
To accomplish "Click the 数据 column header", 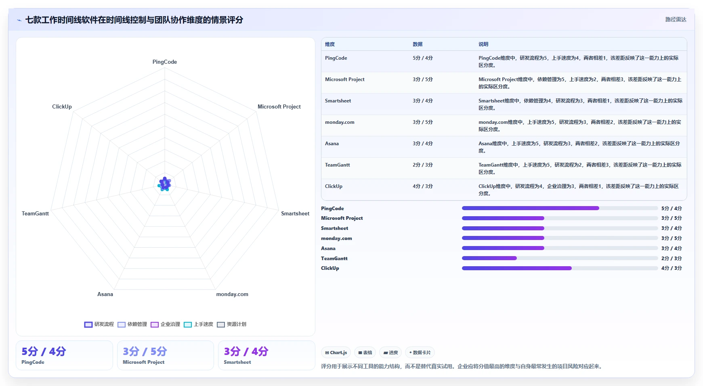I will coord(418,44).
